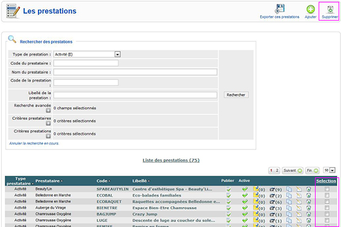Click into Code du prestataire field

pyautogui.click(x=86, y=63)
